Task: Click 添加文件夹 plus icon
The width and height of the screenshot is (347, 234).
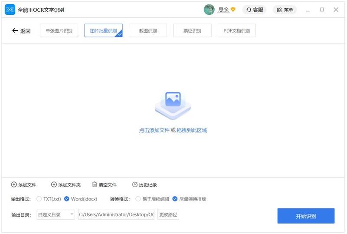Action: [x=54, y=185]
